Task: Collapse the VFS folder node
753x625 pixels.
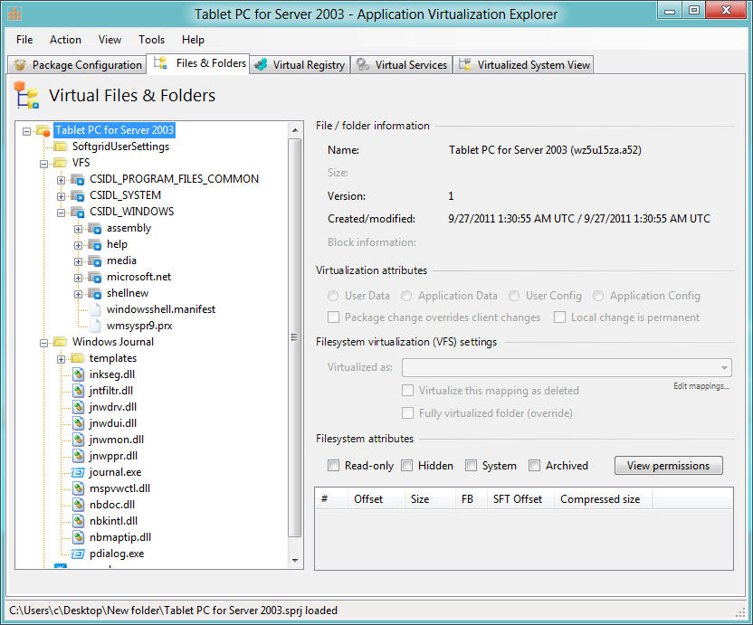Action: (44, 164)
